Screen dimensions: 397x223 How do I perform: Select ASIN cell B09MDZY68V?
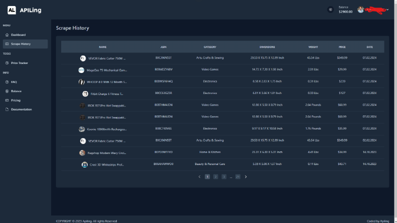click(x=164, y=69)
